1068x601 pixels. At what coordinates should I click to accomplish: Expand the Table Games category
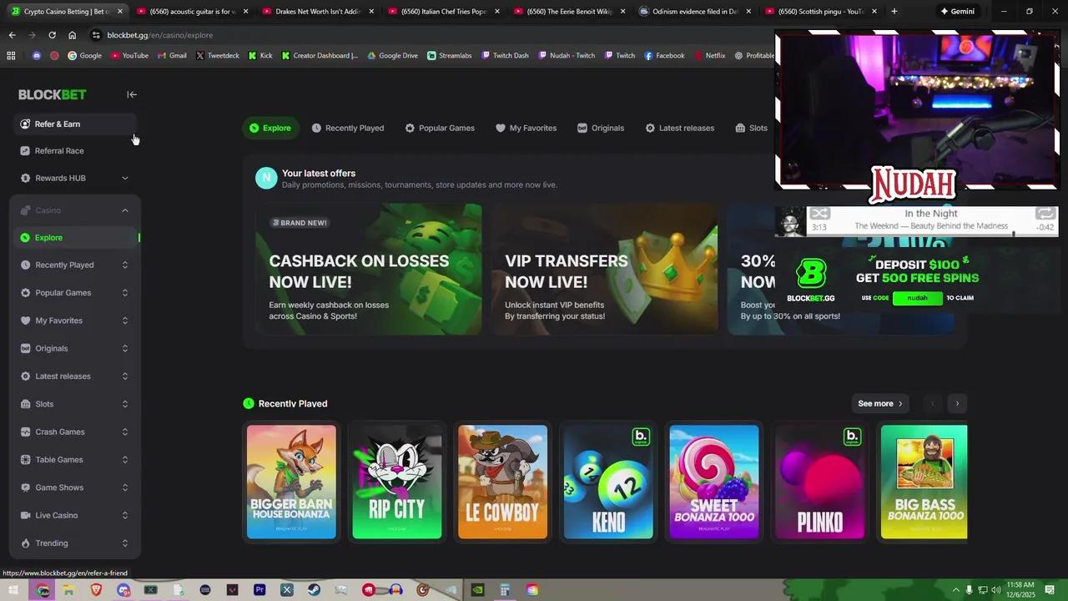(x=124, y=459)
